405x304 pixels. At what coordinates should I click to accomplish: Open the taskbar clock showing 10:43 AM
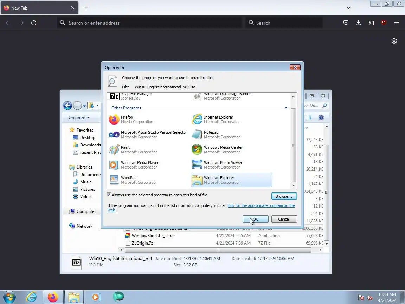[387, 297]
